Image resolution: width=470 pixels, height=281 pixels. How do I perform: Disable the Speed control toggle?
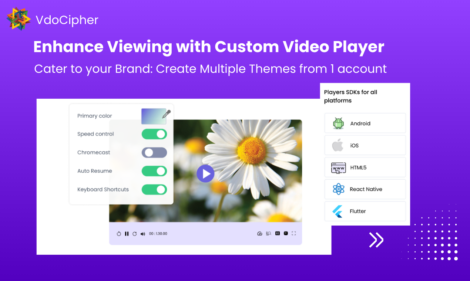pyautogui.click(x=154, y=134)
